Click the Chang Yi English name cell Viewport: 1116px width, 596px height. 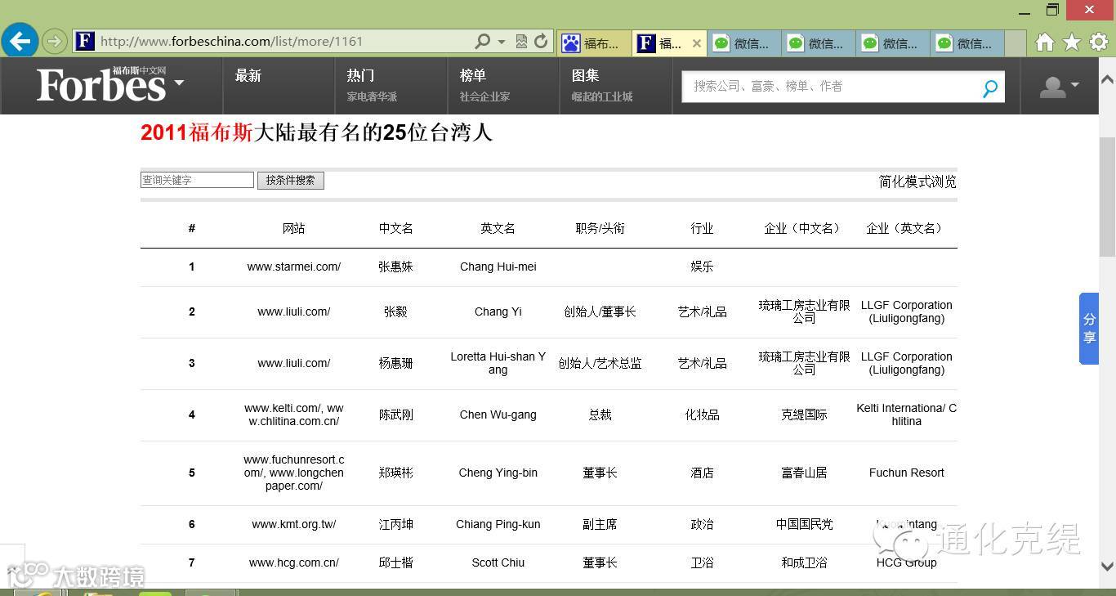(x=498, y=311)
